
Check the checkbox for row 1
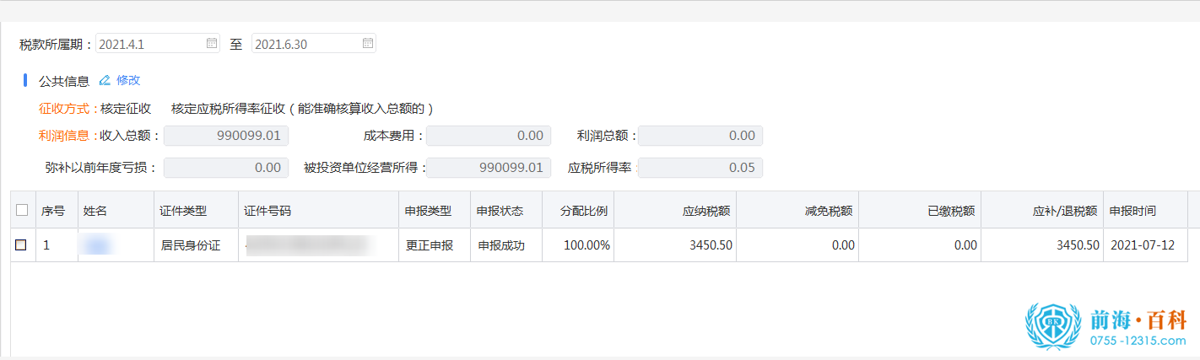point(22,245)
